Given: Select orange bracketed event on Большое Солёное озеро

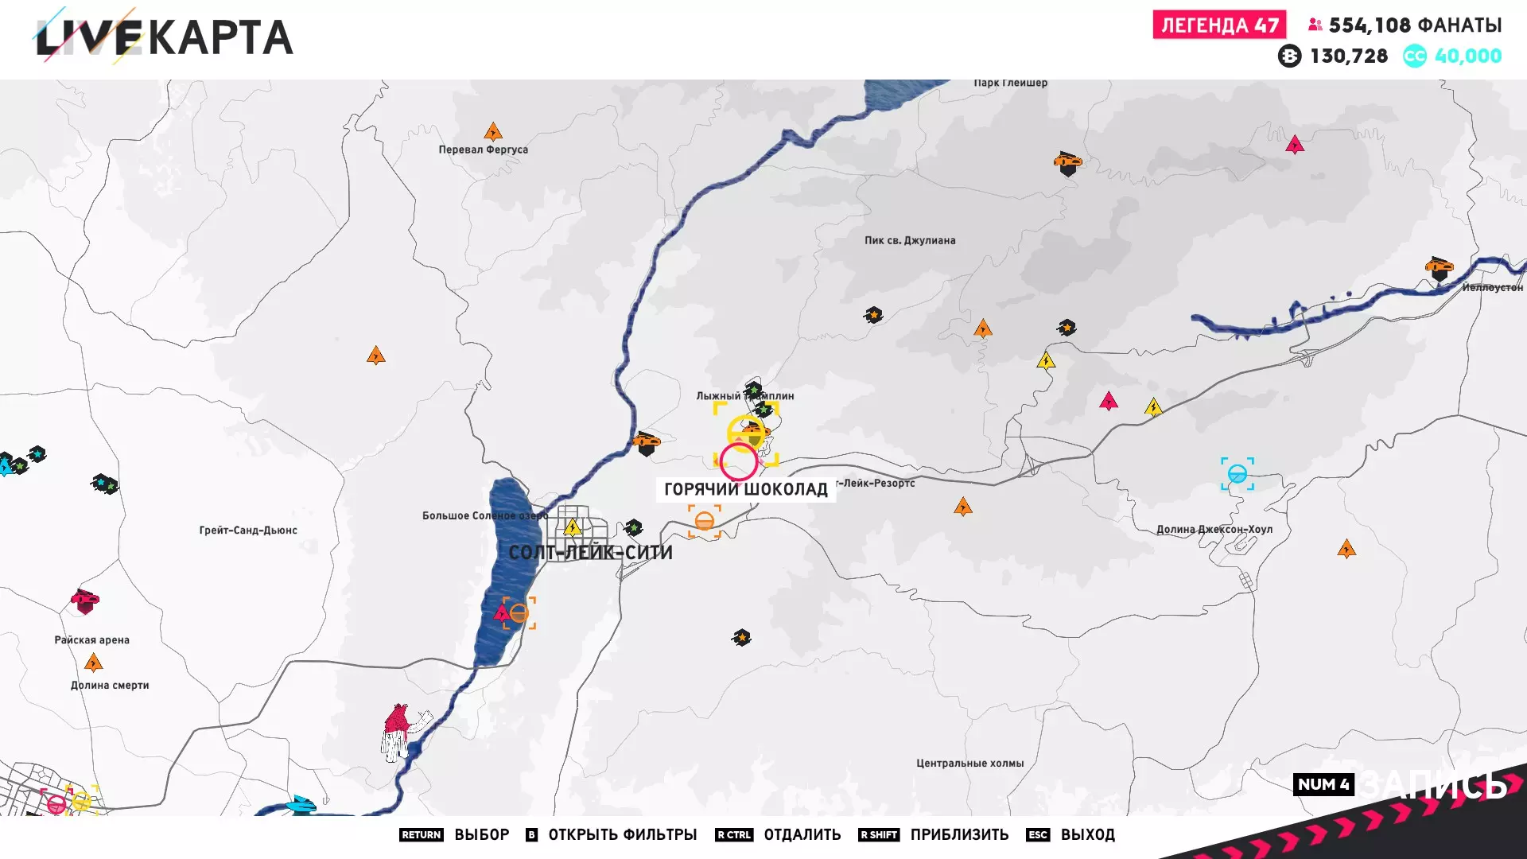Looking at the screenshot, I should tap(519, 613).
